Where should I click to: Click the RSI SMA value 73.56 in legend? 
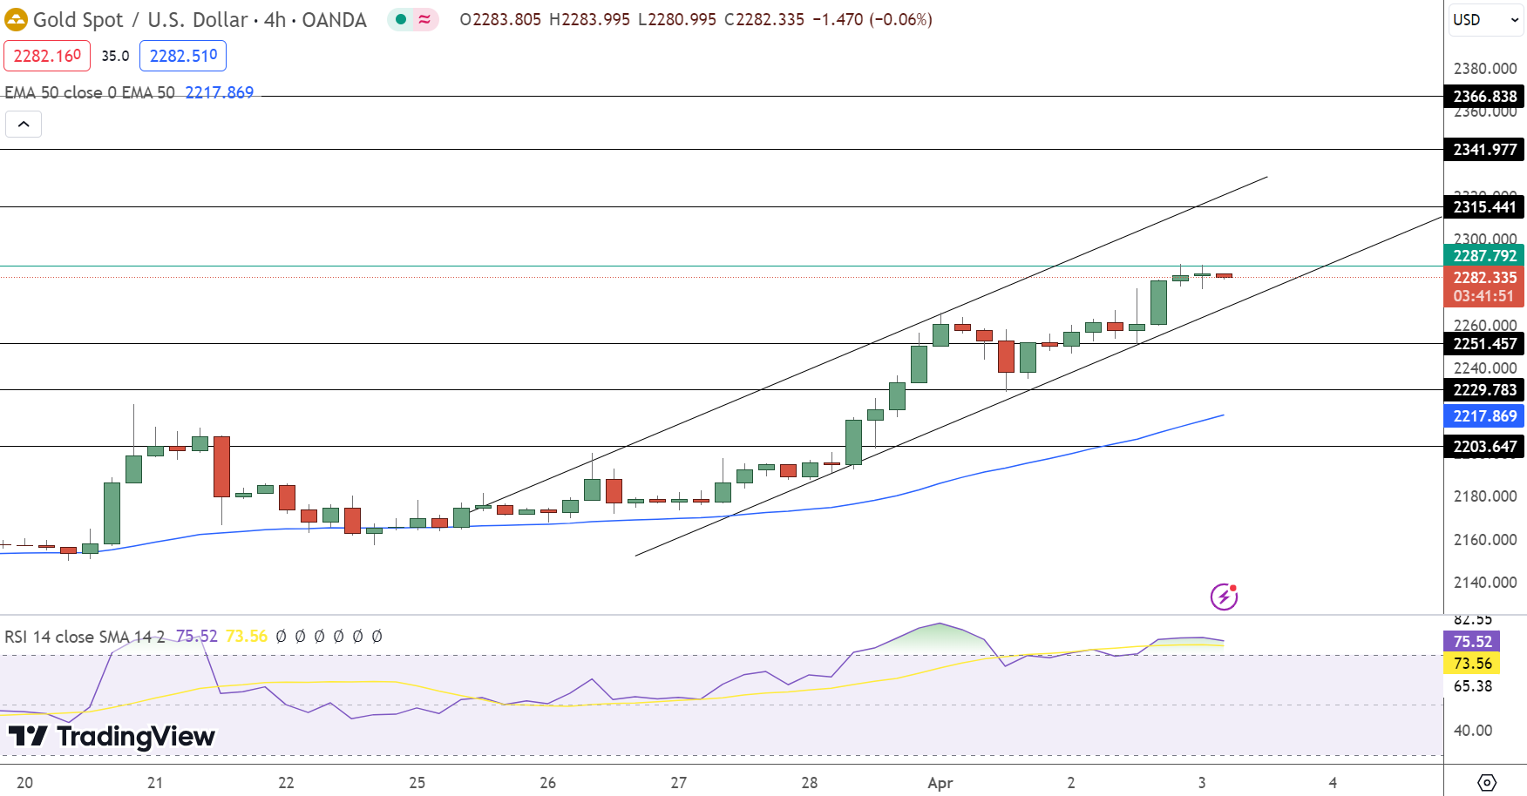(247, 637)
